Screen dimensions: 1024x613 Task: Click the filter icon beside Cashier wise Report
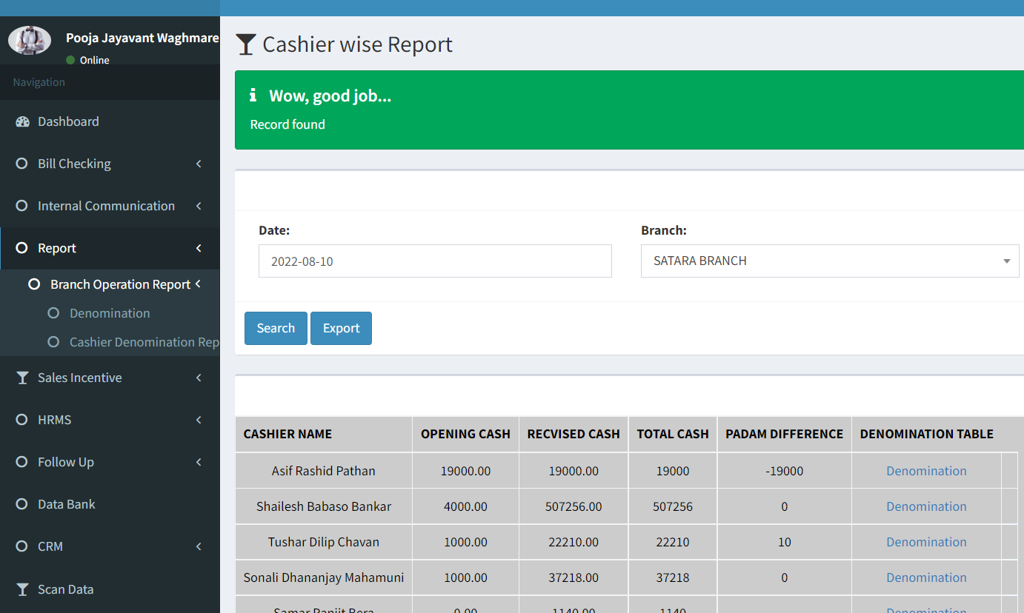[x=246, y=44]
